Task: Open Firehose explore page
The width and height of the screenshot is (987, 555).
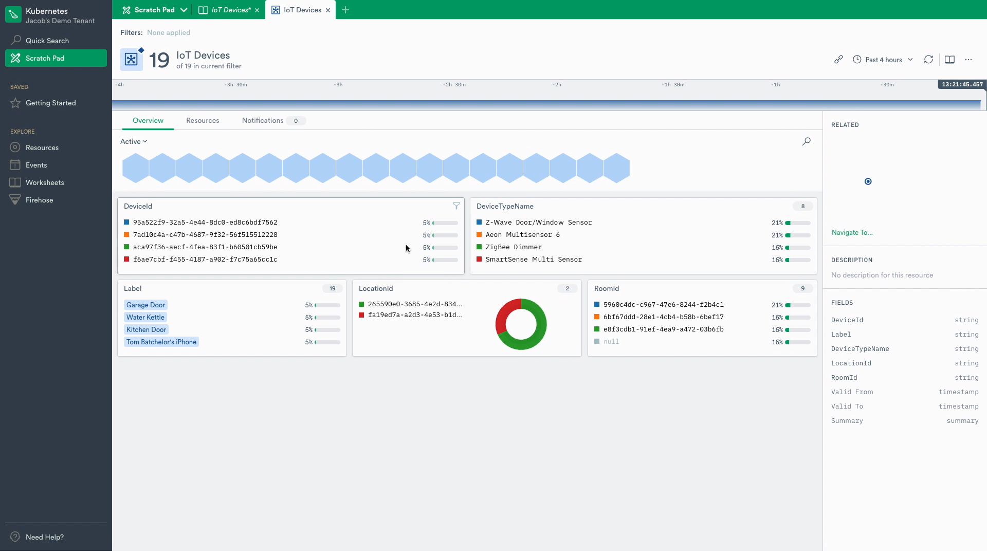Action: [x=56, y=200]
